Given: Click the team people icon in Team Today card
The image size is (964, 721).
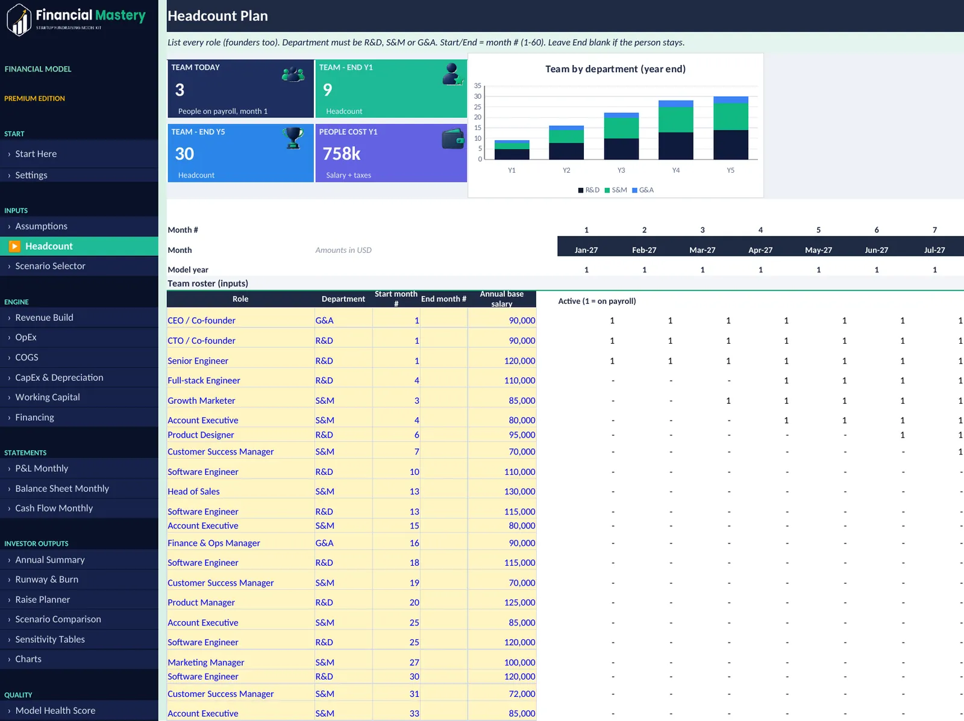Looking at the screenshot, I should [293, 75].
